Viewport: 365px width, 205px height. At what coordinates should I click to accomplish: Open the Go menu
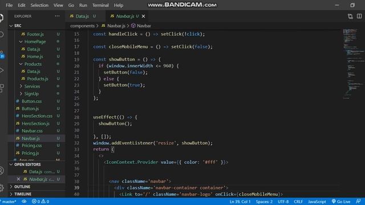pos(71,5)
